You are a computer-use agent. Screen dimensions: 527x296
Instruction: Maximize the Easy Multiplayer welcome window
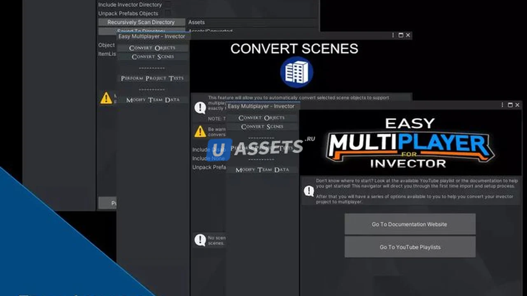pyautogui.click(x=510, y=105)
